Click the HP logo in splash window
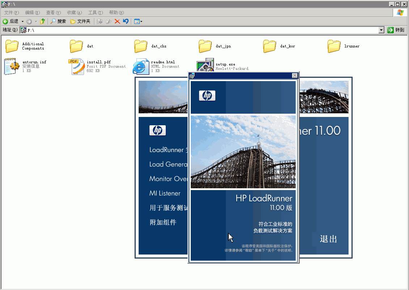Screen dimensions: 409x290 click(x=207, y=96)
